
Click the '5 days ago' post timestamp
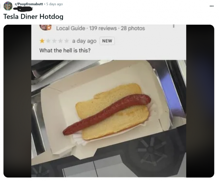coord(55,4)
